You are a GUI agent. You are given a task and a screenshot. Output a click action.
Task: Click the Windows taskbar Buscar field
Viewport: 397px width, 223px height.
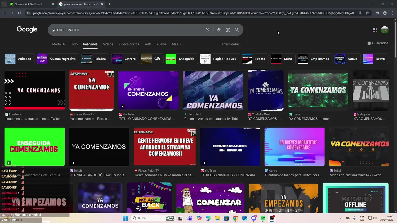tap(153, 218)
